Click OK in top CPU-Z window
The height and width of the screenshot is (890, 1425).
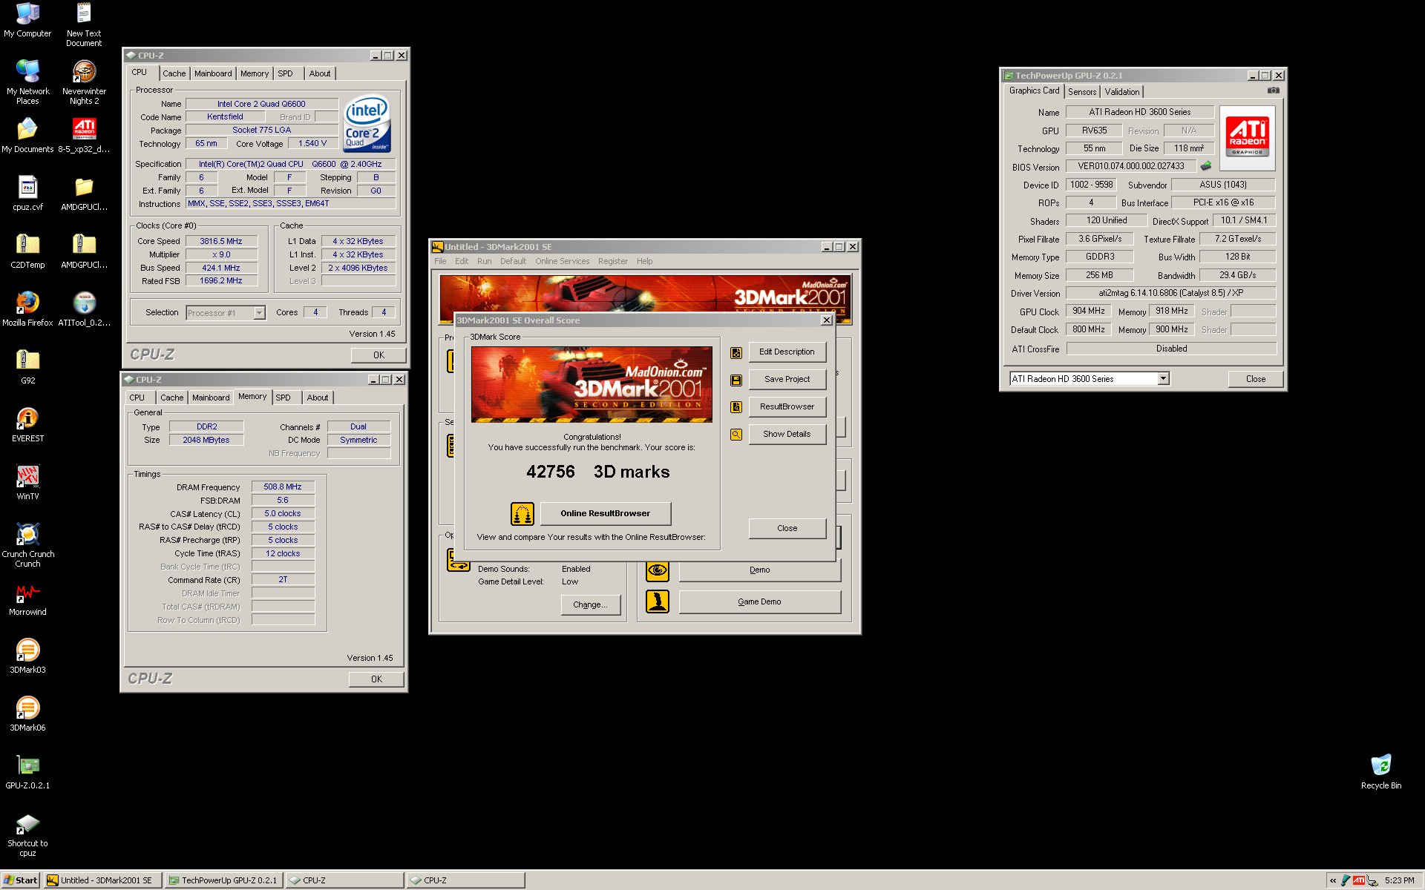pyautogui.click(x=379, y=355)
